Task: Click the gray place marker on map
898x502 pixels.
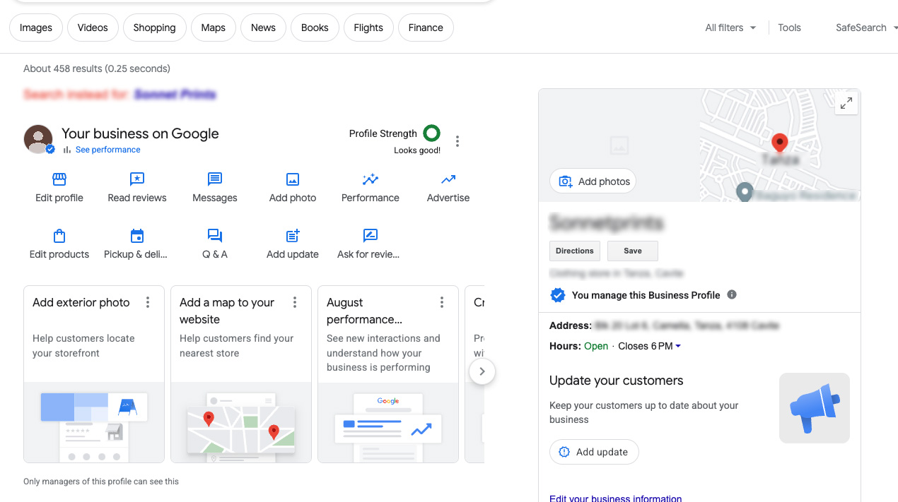Action: (x=744, y=191)
